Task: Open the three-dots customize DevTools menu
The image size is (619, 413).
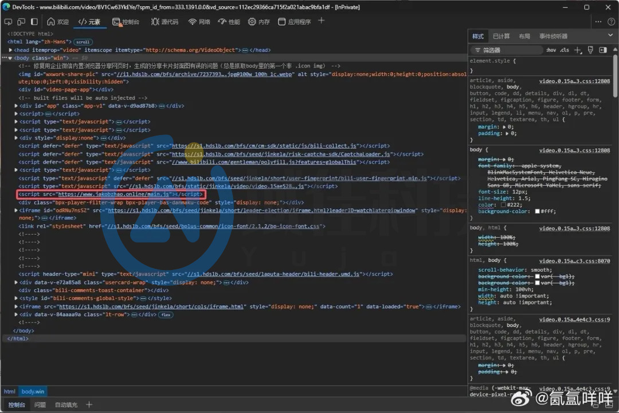Action: [x=598, y=22]
